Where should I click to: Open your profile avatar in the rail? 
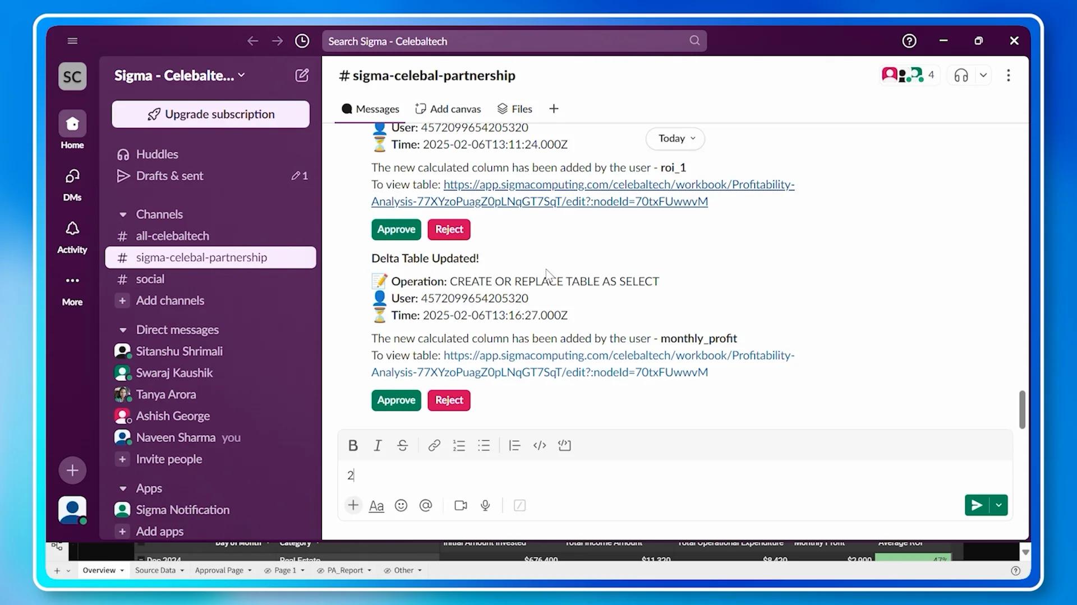point(72,510)
